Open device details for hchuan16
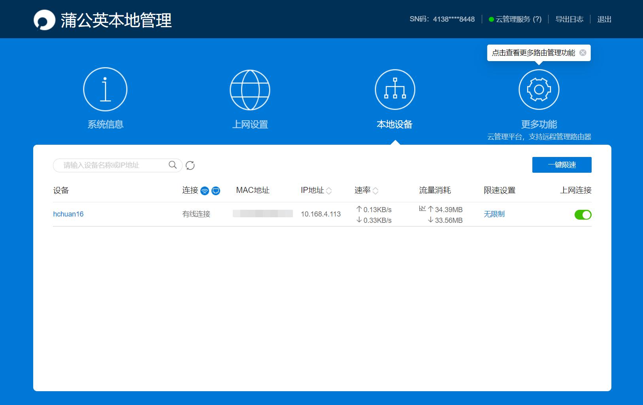This screenshot has height=405, width=643. [68, 214]
